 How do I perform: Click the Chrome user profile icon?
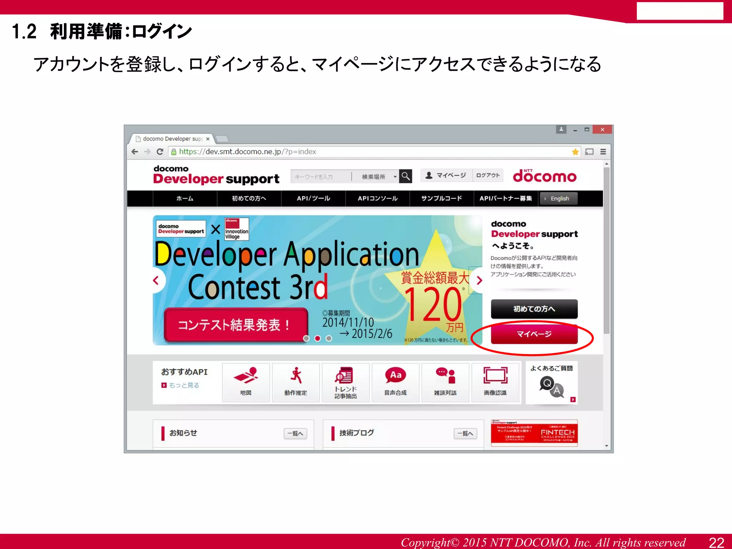(x=561, y=129)
